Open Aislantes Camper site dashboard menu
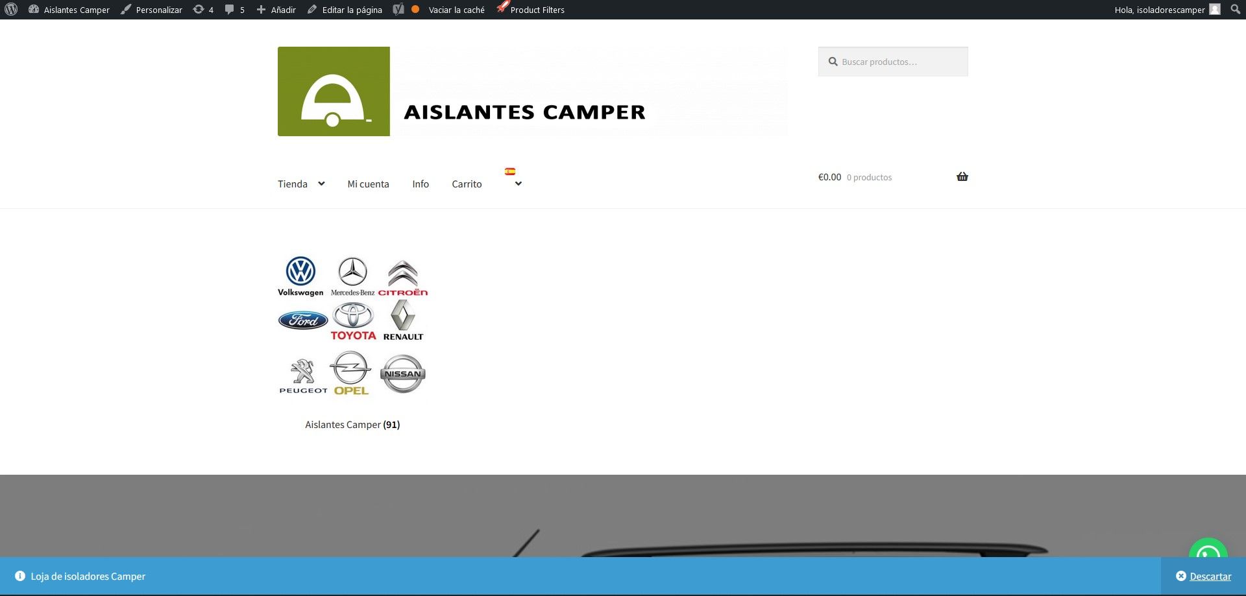The image size is (1246, 596). click(x=69, y=10)
